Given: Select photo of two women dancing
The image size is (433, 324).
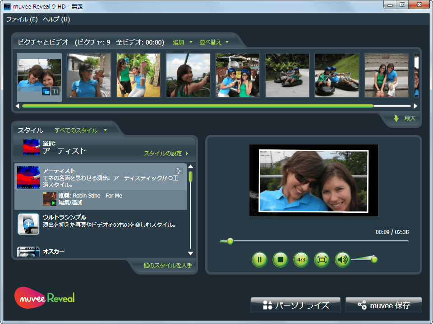Looking at the screenshot, I should (x=138, y=75).
